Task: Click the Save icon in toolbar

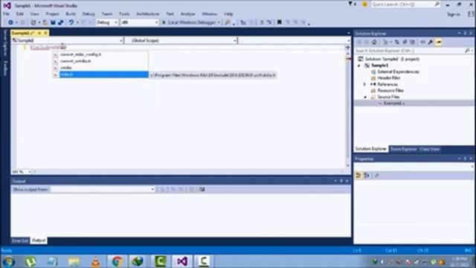Action: tap(53, 22)
